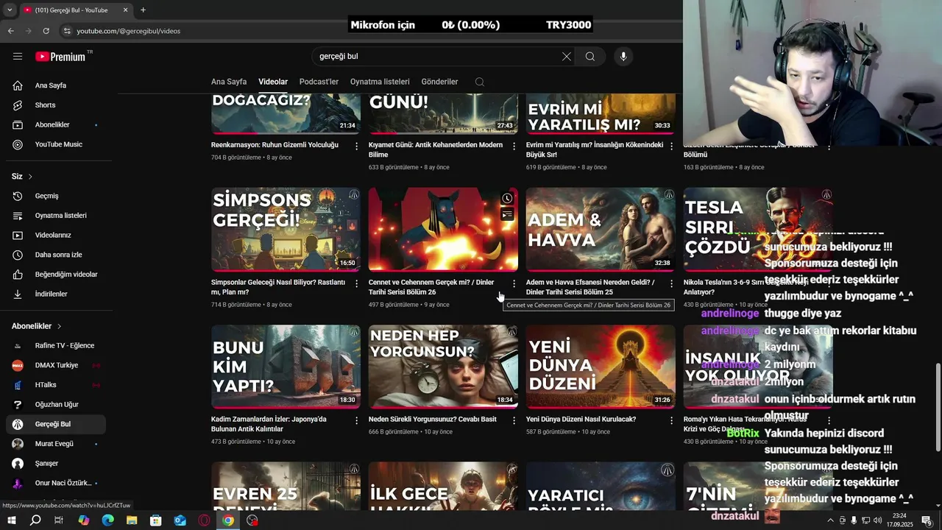Open Windows taskbar search
This screenshot has width=942, height=530.
(x=35, y=520)
